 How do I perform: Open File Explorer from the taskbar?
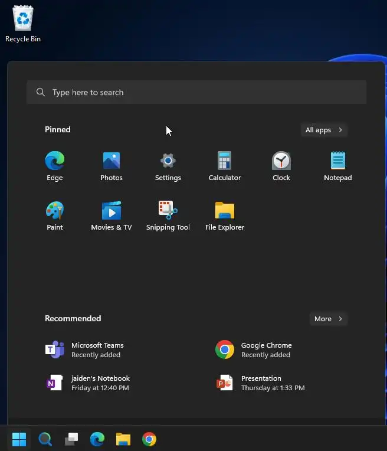click(123, 439)
